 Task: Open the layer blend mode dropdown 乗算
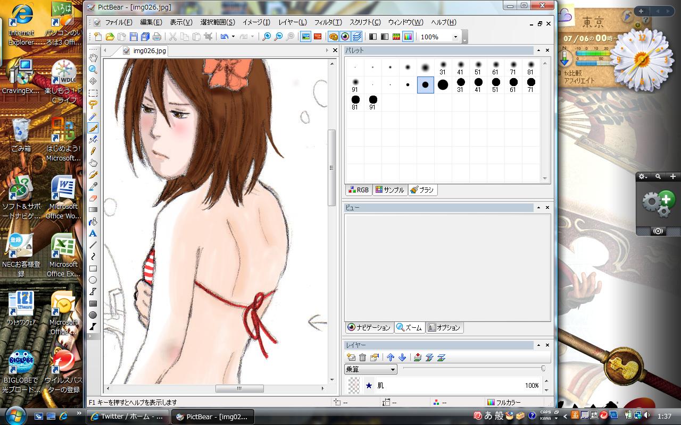tap(371, 369)
